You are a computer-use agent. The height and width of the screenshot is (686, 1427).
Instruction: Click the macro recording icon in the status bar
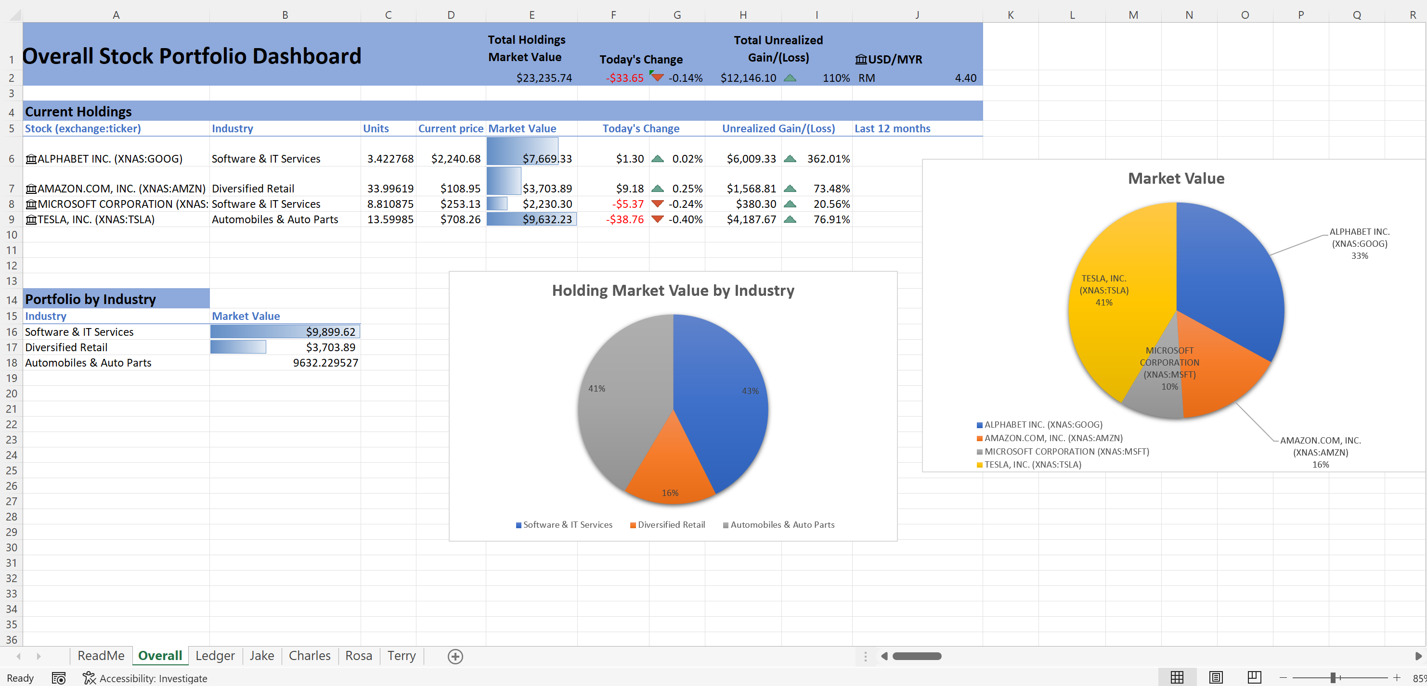[58, 678]
